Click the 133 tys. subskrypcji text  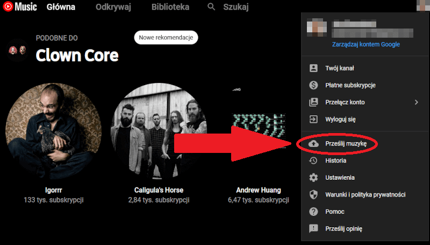coord(53,200)
